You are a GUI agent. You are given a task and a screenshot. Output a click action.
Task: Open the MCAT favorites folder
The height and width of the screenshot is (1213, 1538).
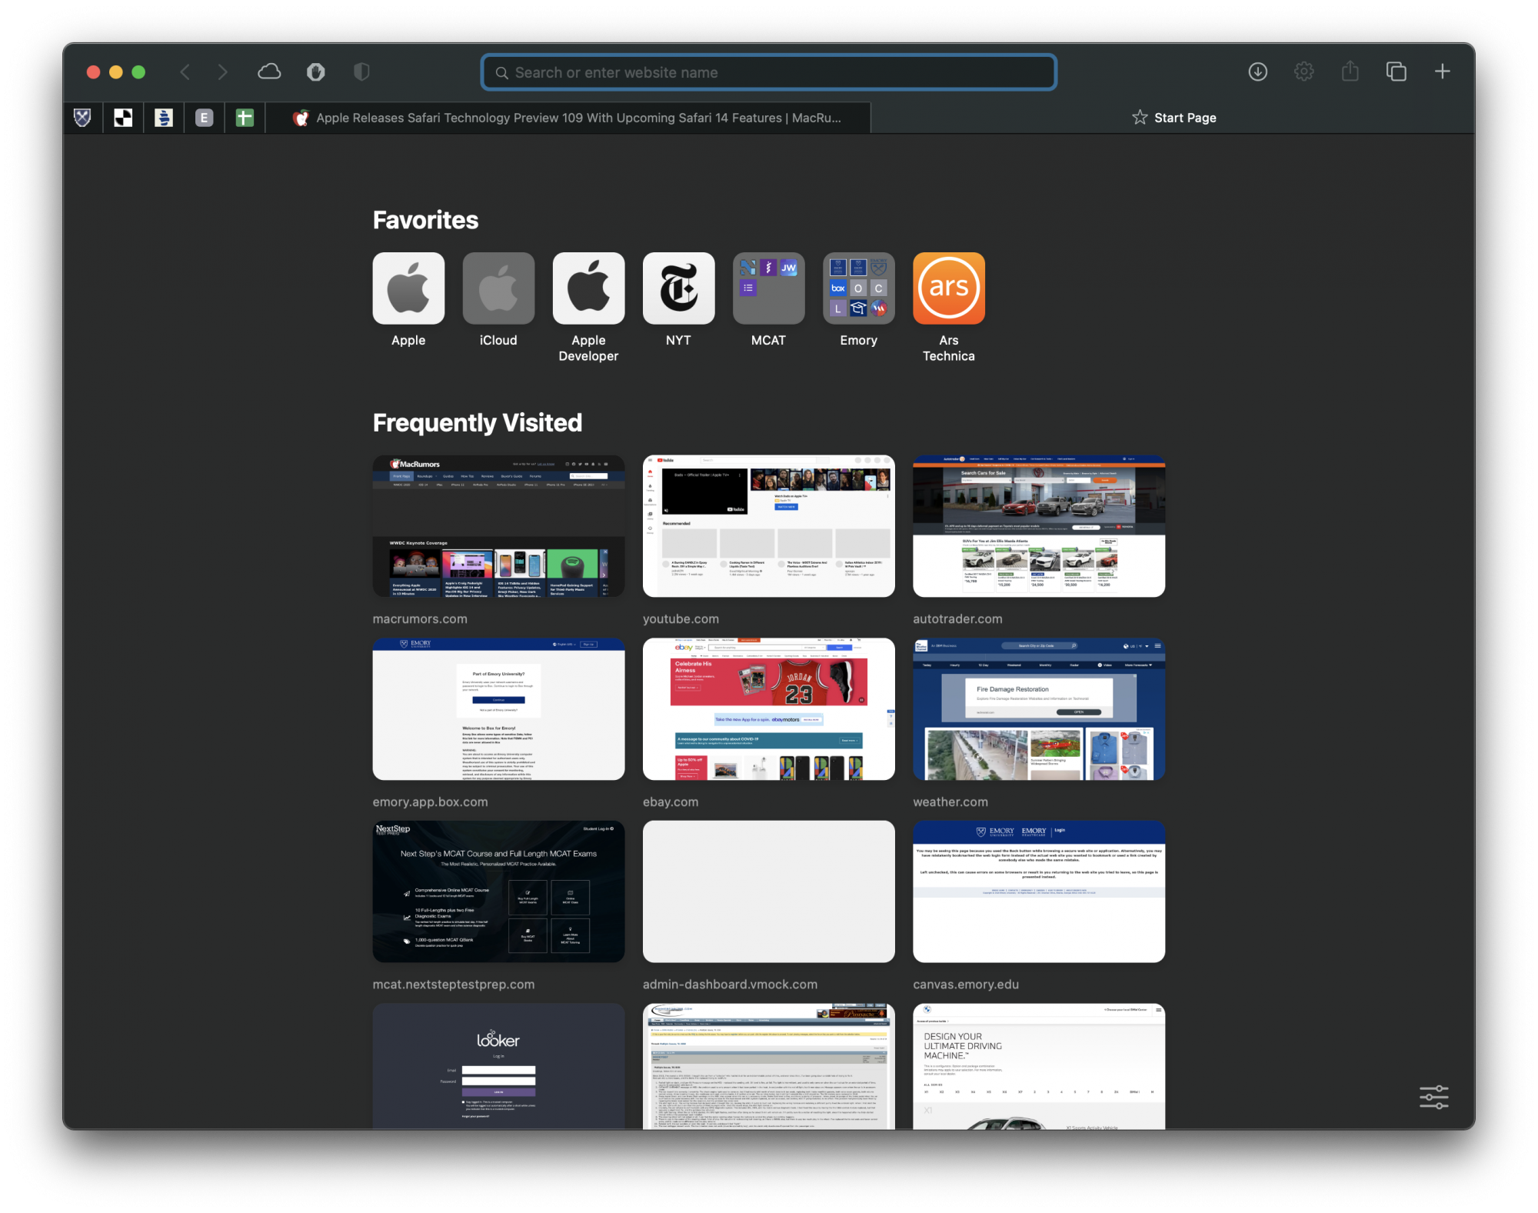tap(768, 288)
